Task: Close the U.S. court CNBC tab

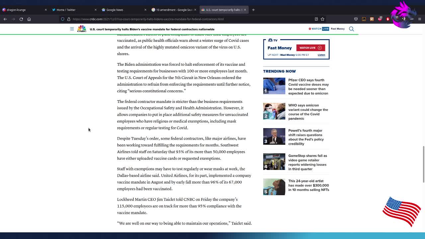Action: coord(245,10)
